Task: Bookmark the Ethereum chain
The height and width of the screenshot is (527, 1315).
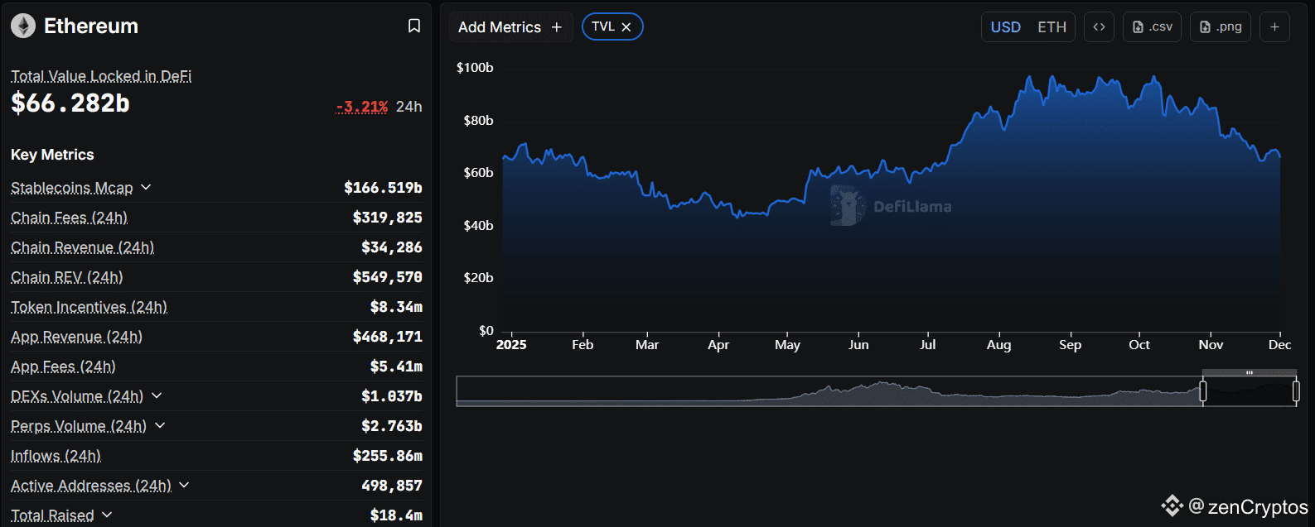Action: [x=414, y=26]
